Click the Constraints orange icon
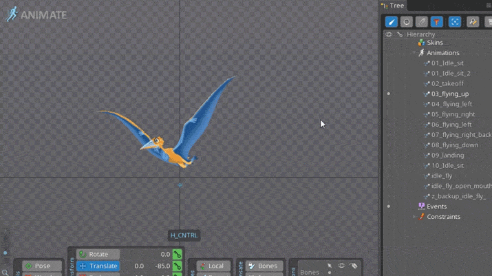492x276 pixels. pyautogui.click(x=421, y=217)
